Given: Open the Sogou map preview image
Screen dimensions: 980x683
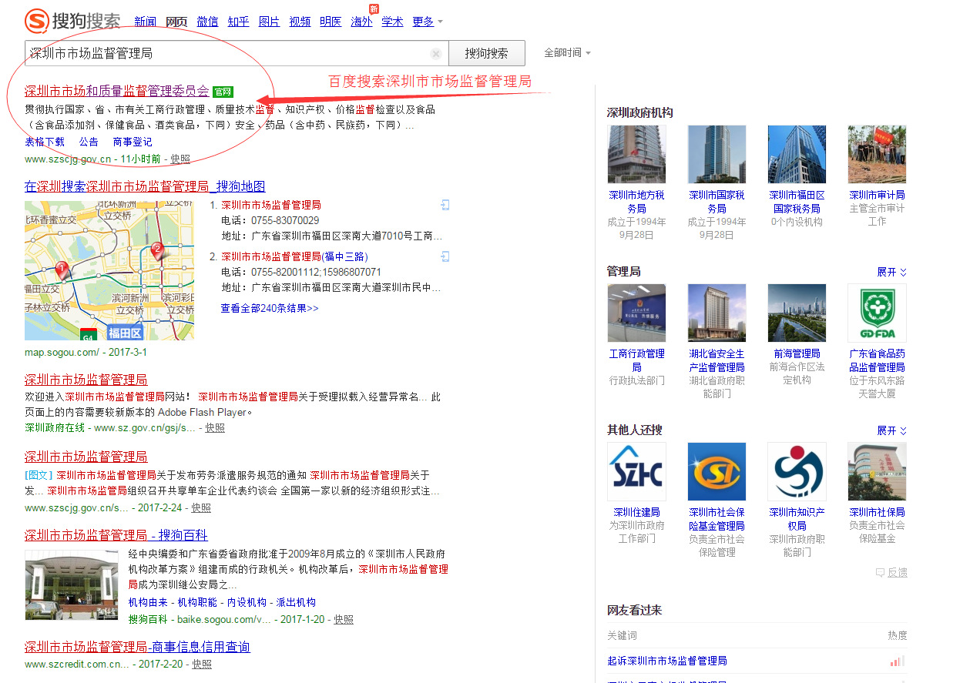Looking at the screenshot, I should click(x=109, y=270).
